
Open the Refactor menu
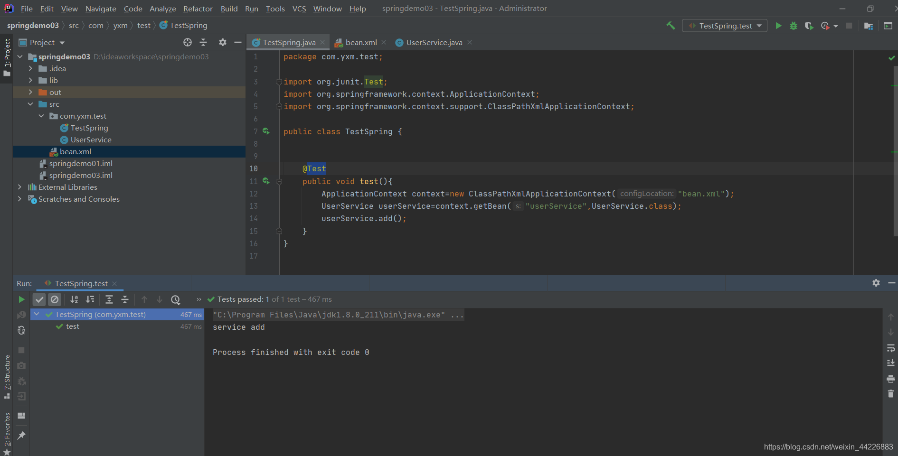[198, 9]
